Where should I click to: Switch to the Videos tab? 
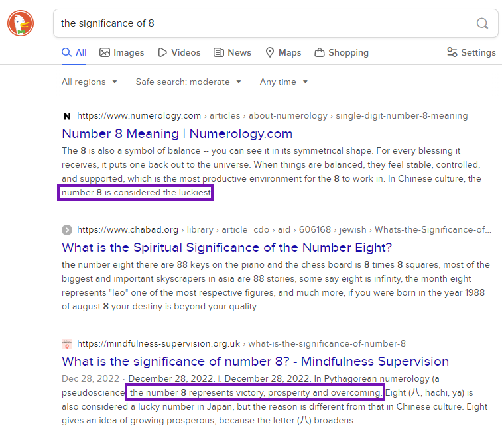tap(179, 52)
